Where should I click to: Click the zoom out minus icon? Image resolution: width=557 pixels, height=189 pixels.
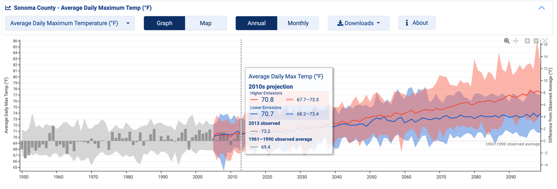(x=536, y=41)
